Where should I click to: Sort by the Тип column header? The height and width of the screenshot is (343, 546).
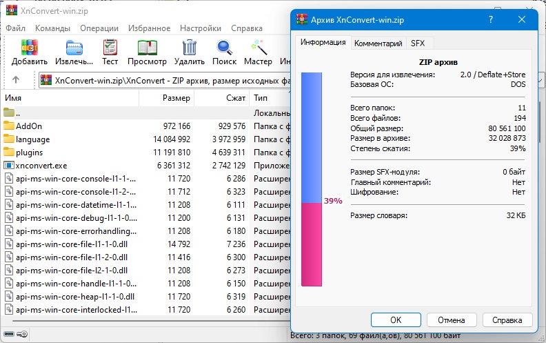270,98
